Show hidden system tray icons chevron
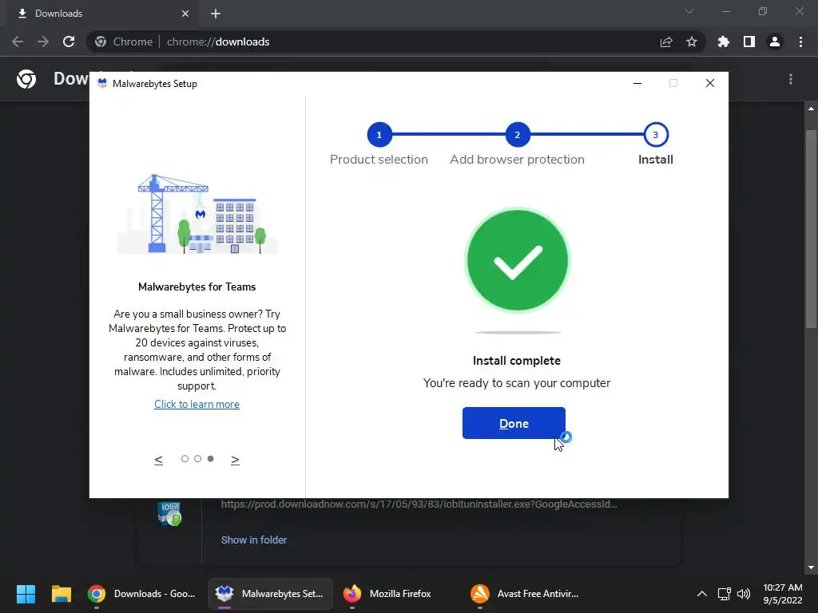Screen dimensions: 818x613 point(702,594)
